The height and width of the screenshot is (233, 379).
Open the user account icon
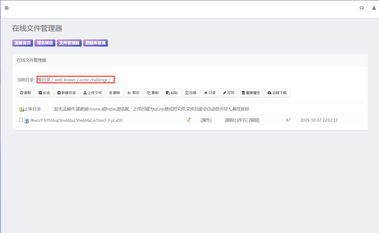point(374,8)
